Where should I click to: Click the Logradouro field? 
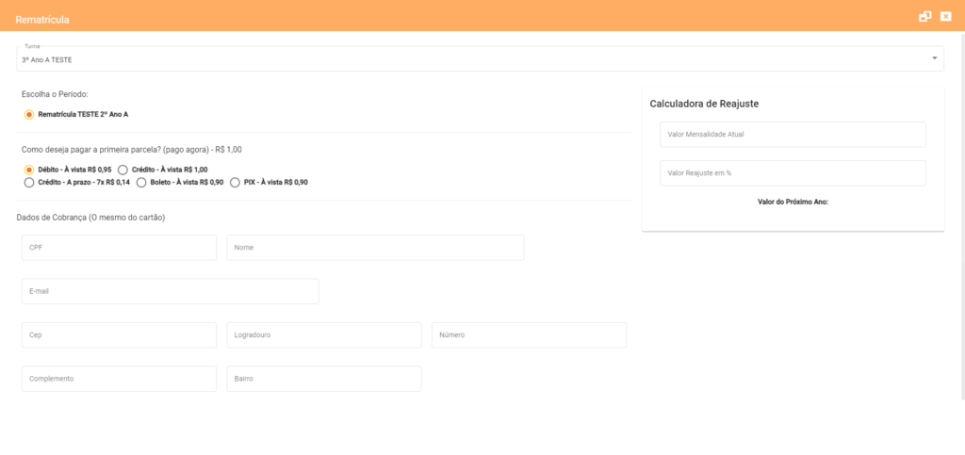pyautogui.click(x=323, y=335)
